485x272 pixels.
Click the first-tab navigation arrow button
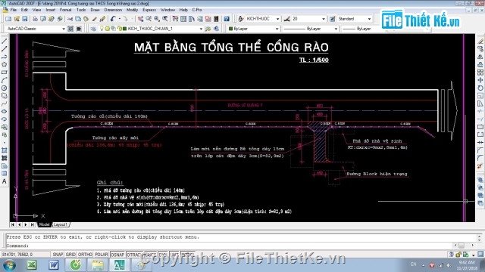(x=13, y=224)
